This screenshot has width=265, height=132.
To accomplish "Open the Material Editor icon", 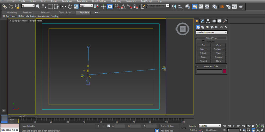I will coord(214,6).
